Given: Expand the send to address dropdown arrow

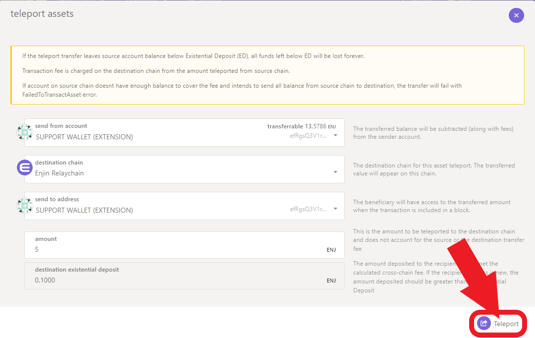Looking at the screenshot, I should point(335,209).
